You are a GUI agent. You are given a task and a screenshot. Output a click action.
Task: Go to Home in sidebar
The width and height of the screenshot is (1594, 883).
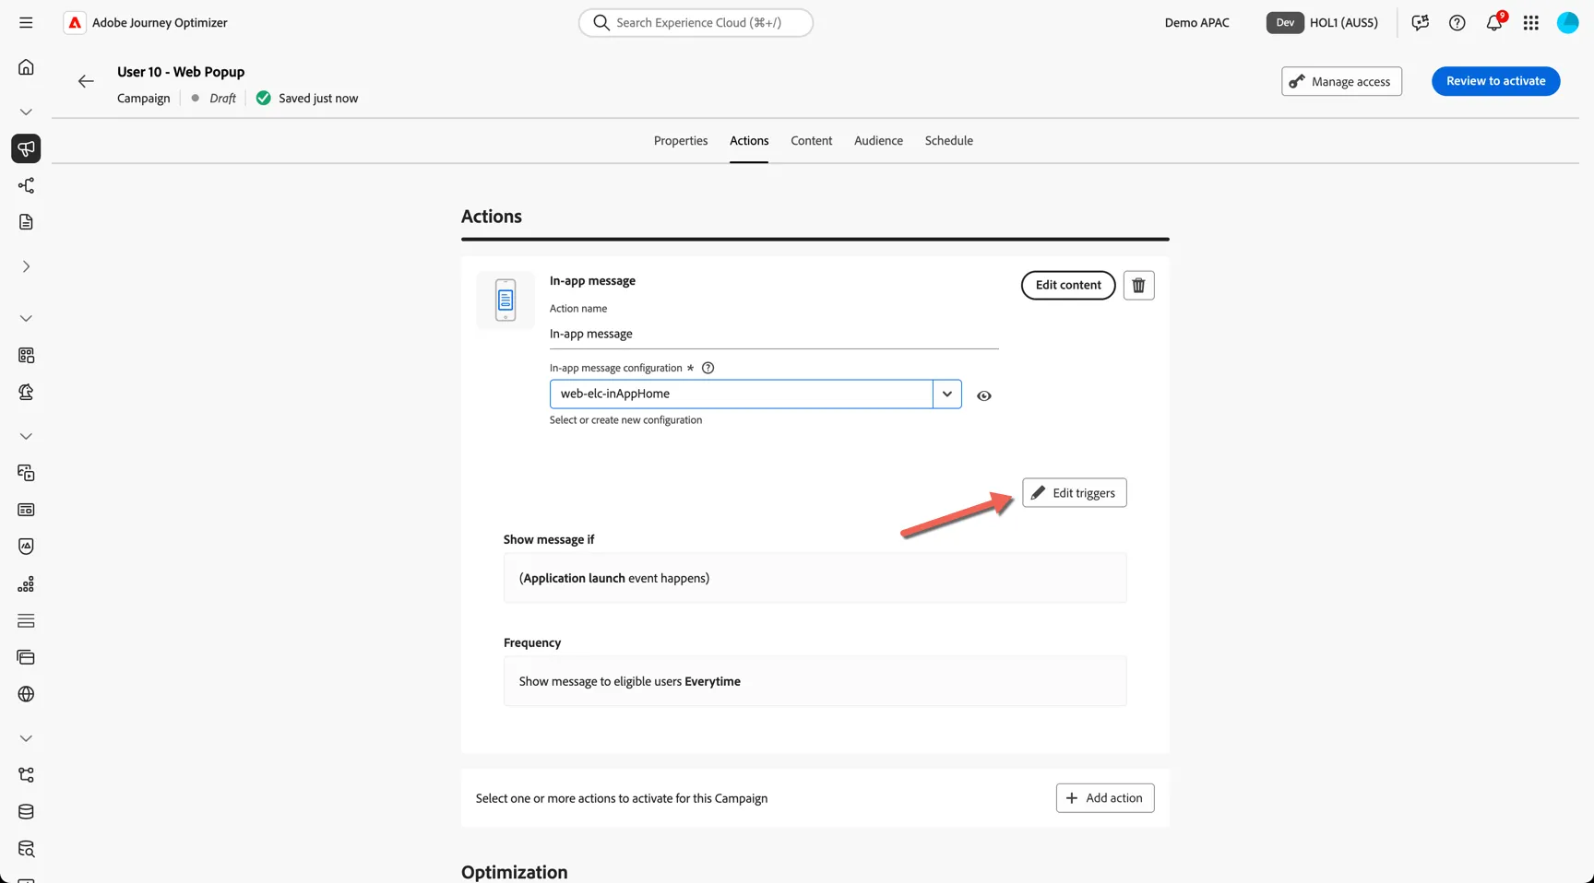click(x=26, y=67)
